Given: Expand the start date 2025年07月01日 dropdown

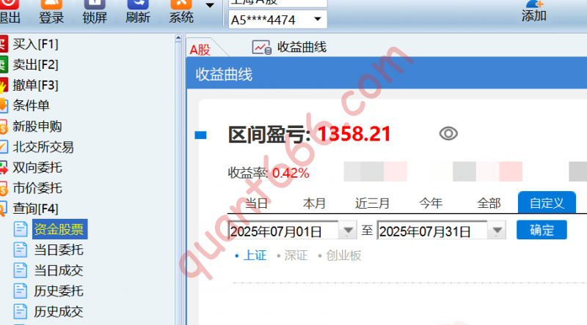Looking at the screenshot, I should 347,231.
